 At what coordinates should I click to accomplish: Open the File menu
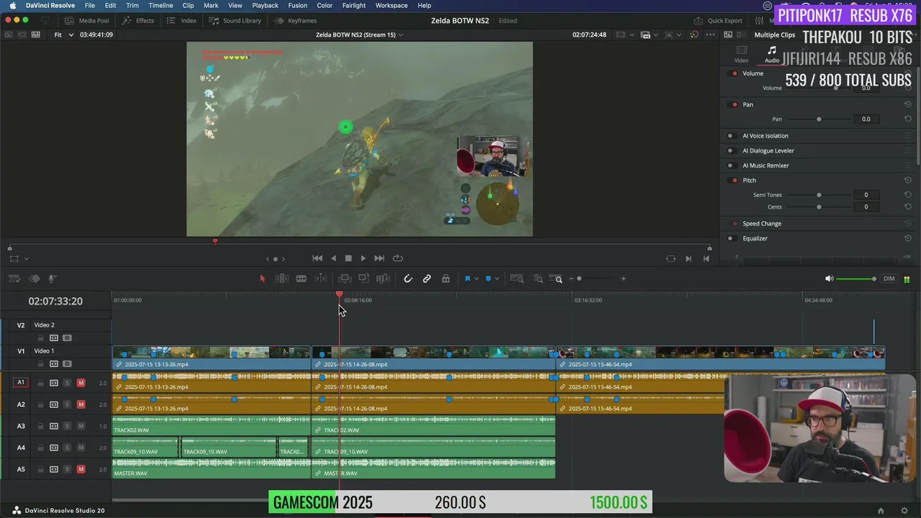pos(90,5)
